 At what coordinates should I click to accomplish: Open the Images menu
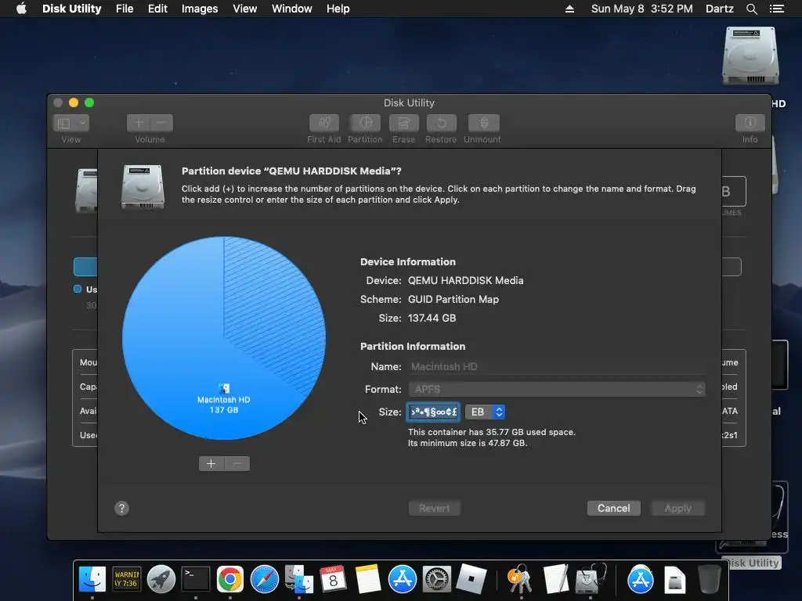tap(200, 9)
